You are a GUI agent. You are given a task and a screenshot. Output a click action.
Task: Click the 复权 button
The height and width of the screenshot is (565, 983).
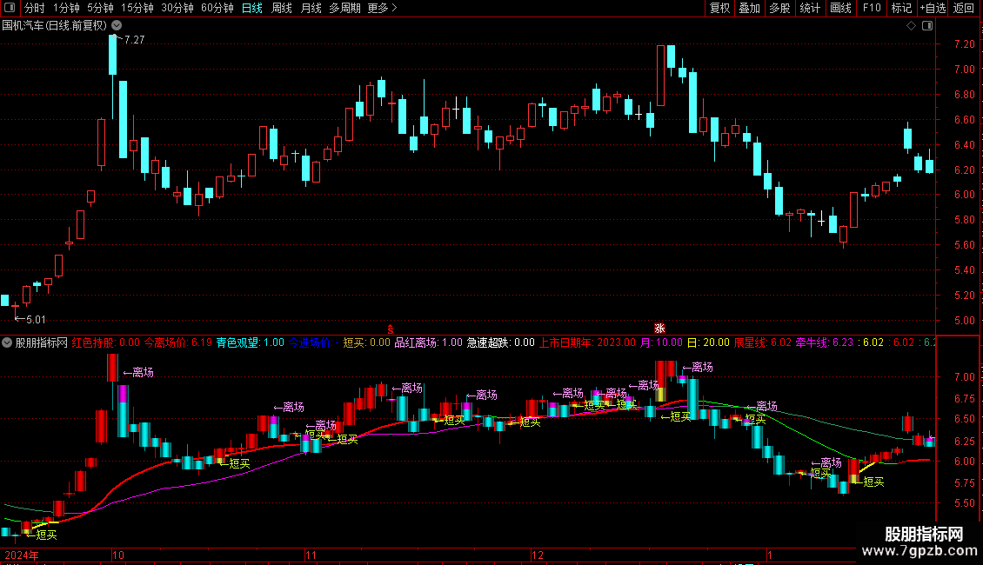[x=719, y=8]
